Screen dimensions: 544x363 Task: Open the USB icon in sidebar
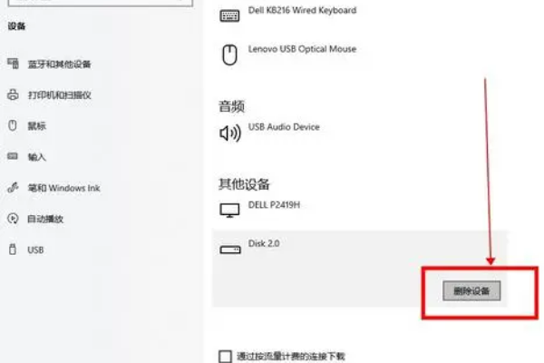click(x=13, y=250)
